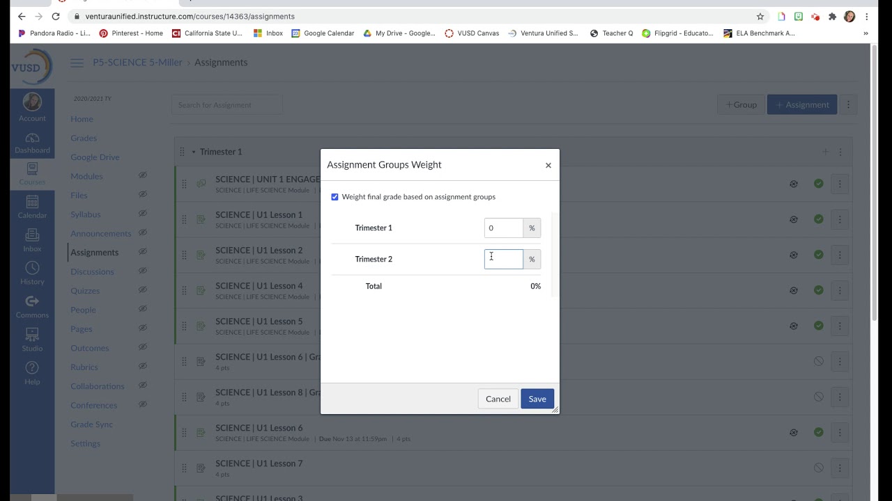Image resolution: width=892 pixels, height=501 pixels.
Task: Collapse the Trimester 1 group
Action: click(194, 152)
